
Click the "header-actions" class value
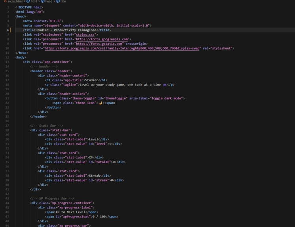(x=72, y=94)
